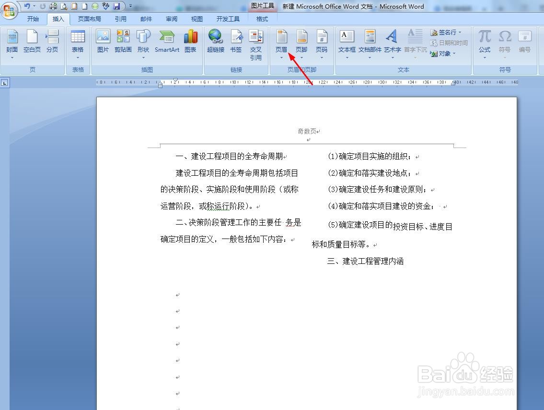Click the line (2)确定和落实建设地点
The image size is (544, 410).
(370, 173)
